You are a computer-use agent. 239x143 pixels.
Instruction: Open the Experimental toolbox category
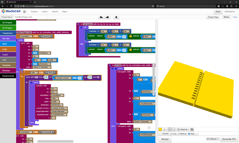[x=8, y=76]
